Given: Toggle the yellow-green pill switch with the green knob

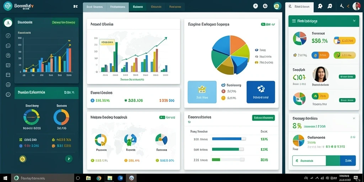Looking at the screenshot, I should coord(344,55).
